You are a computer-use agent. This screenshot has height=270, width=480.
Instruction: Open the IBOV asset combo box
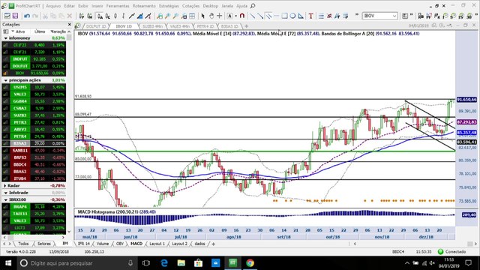pyautogui.click(x=380, y=16)
